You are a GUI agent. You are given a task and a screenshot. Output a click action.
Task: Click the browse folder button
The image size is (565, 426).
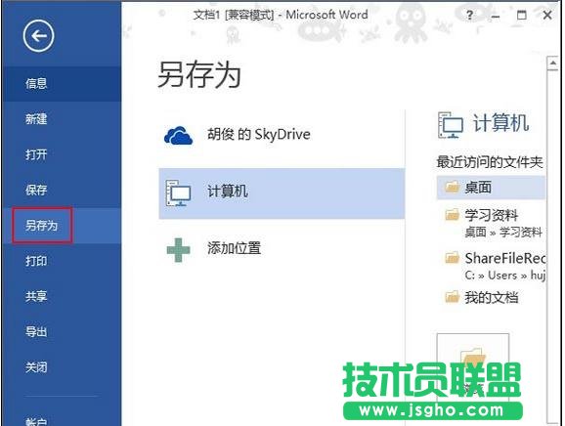coord(473,367)
